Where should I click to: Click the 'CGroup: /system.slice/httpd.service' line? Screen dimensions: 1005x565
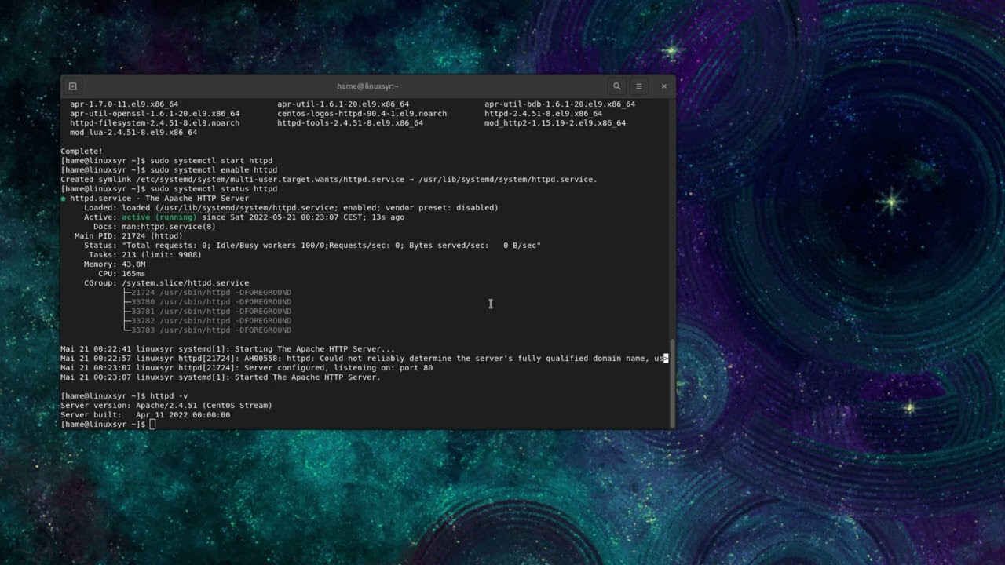click(166, 283)
